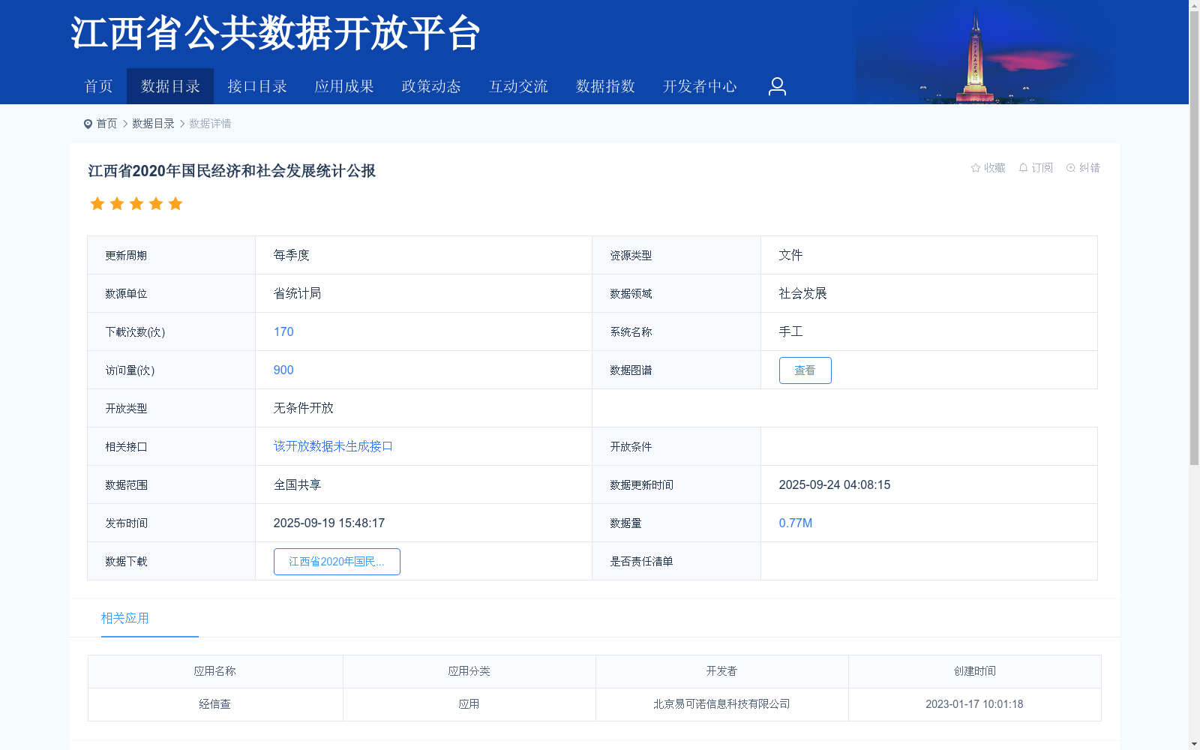Click download count 170
Viewport: 1200px width, 750px height.
point(283,331)
